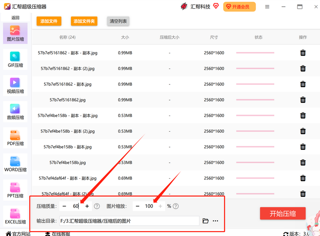Show help for 压缩质量 setting

(x=97, y=206)
